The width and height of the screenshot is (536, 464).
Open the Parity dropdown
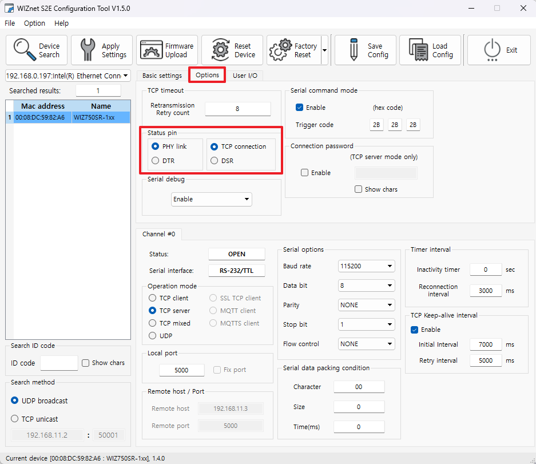click(366, 305)
